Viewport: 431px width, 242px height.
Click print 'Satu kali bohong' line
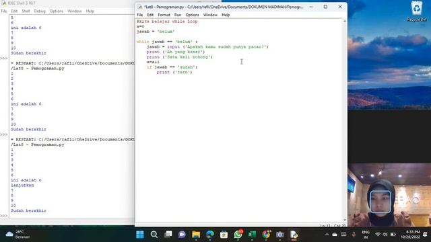tap(180, 57)
